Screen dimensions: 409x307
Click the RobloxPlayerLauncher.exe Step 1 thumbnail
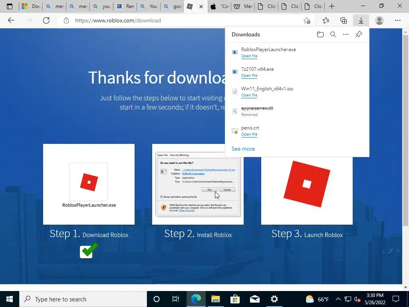tap(89, 184)
